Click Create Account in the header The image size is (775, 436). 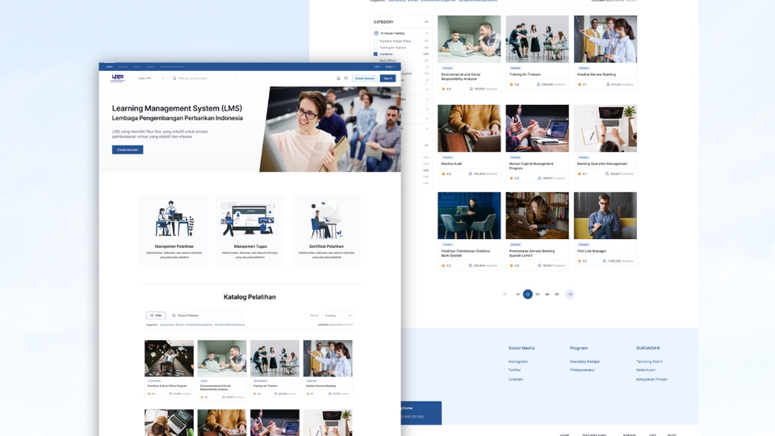[365, 78]
